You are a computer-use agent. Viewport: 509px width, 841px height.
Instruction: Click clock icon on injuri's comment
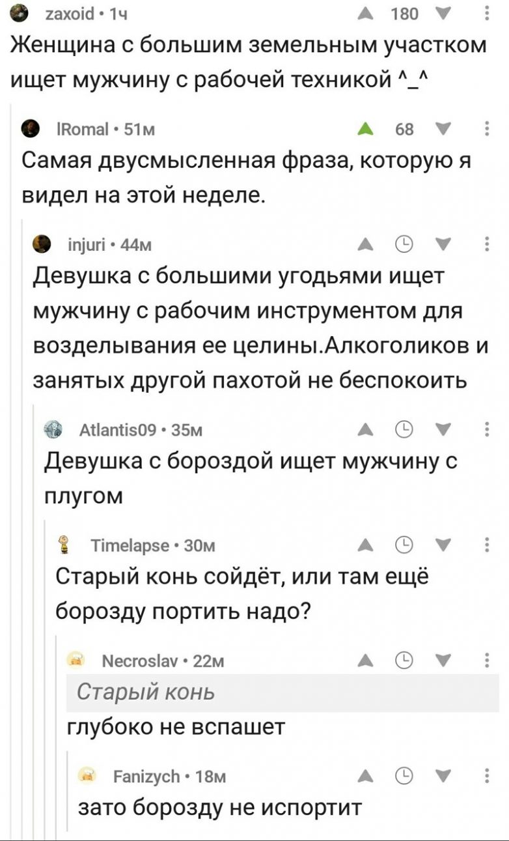click(406, 244)
